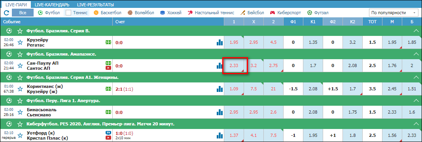Select over odds 2.33 for Уотфорд match
Image resolution: width=422 pixels, height=142 pixels.
point(412,135)
